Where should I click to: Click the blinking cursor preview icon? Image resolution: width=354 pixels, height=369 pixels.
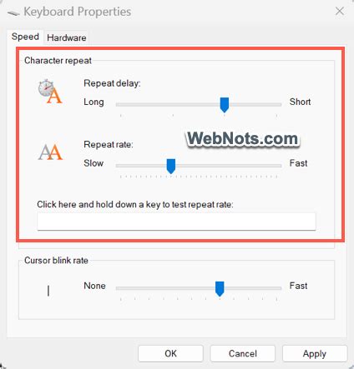point(48,291)
